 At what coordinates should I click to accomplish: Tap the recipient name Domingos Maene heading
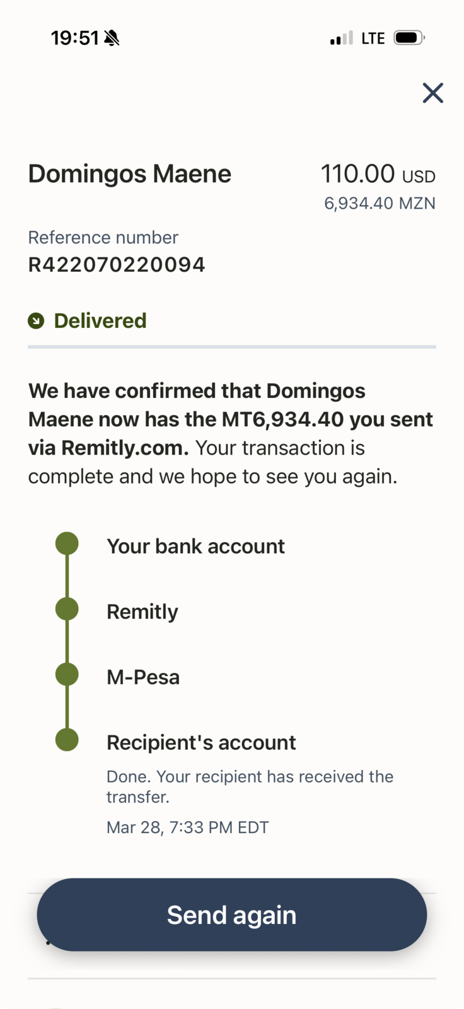[130, 174]
